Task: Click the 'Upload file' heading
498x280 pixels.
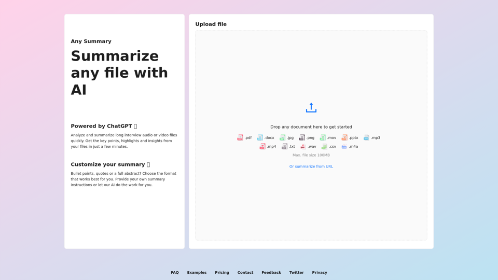Action: (211, 24)
